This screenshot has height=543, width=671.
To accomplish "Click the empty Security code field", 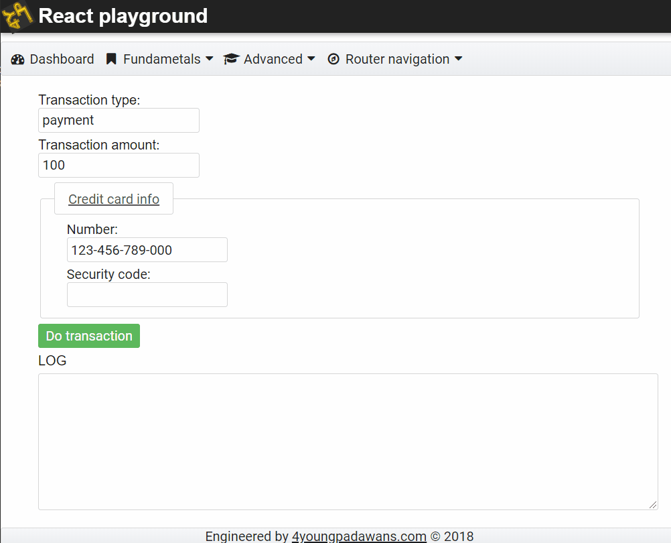I will pos(147,294).
